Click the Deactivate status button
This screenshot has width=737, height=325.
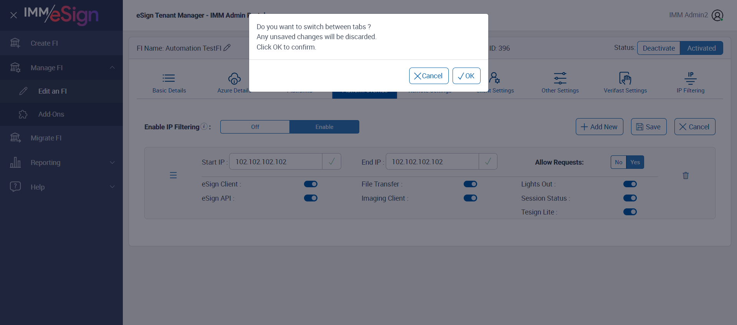click(x=659, y=48)
